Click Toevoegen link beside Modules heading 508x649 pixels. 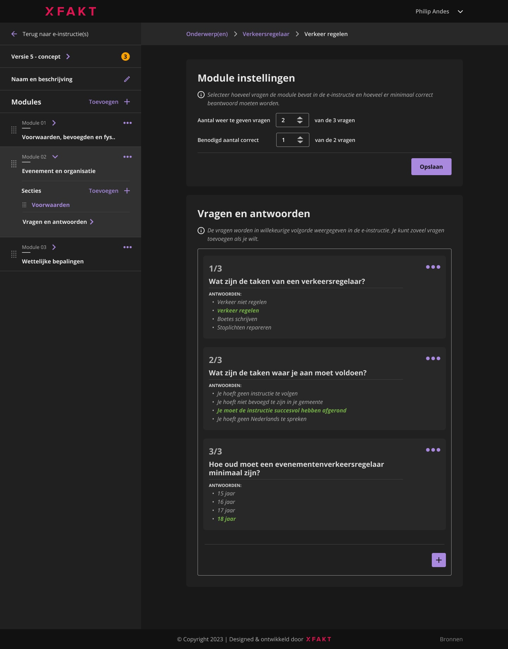[x=103, y=102]
